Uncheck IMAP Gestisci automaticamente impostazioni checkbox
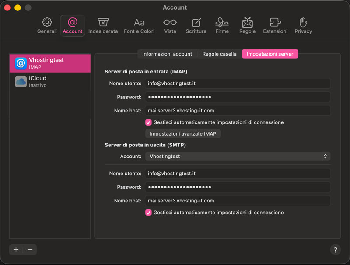Screen dimensions: 350x265 (148, 122)
